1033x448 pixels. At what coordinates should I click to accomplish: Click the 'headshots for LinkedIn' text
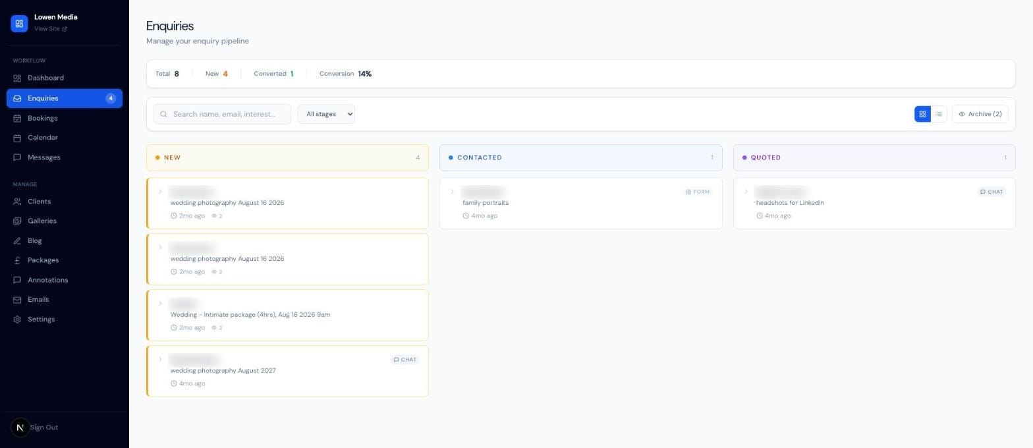click(x=790, y=203)
